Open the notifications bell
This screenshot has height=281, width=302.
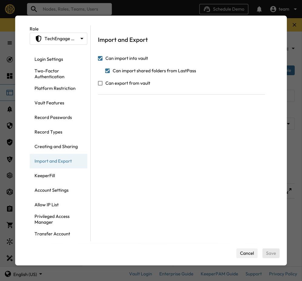[x=259, y=9]
